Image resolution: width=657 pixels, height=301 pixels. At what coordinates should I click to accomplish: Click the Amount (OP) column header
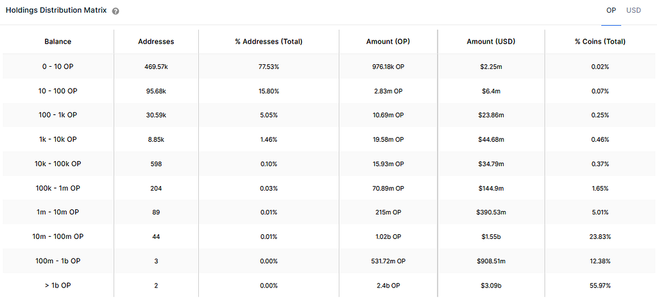(x=388, y=42)
